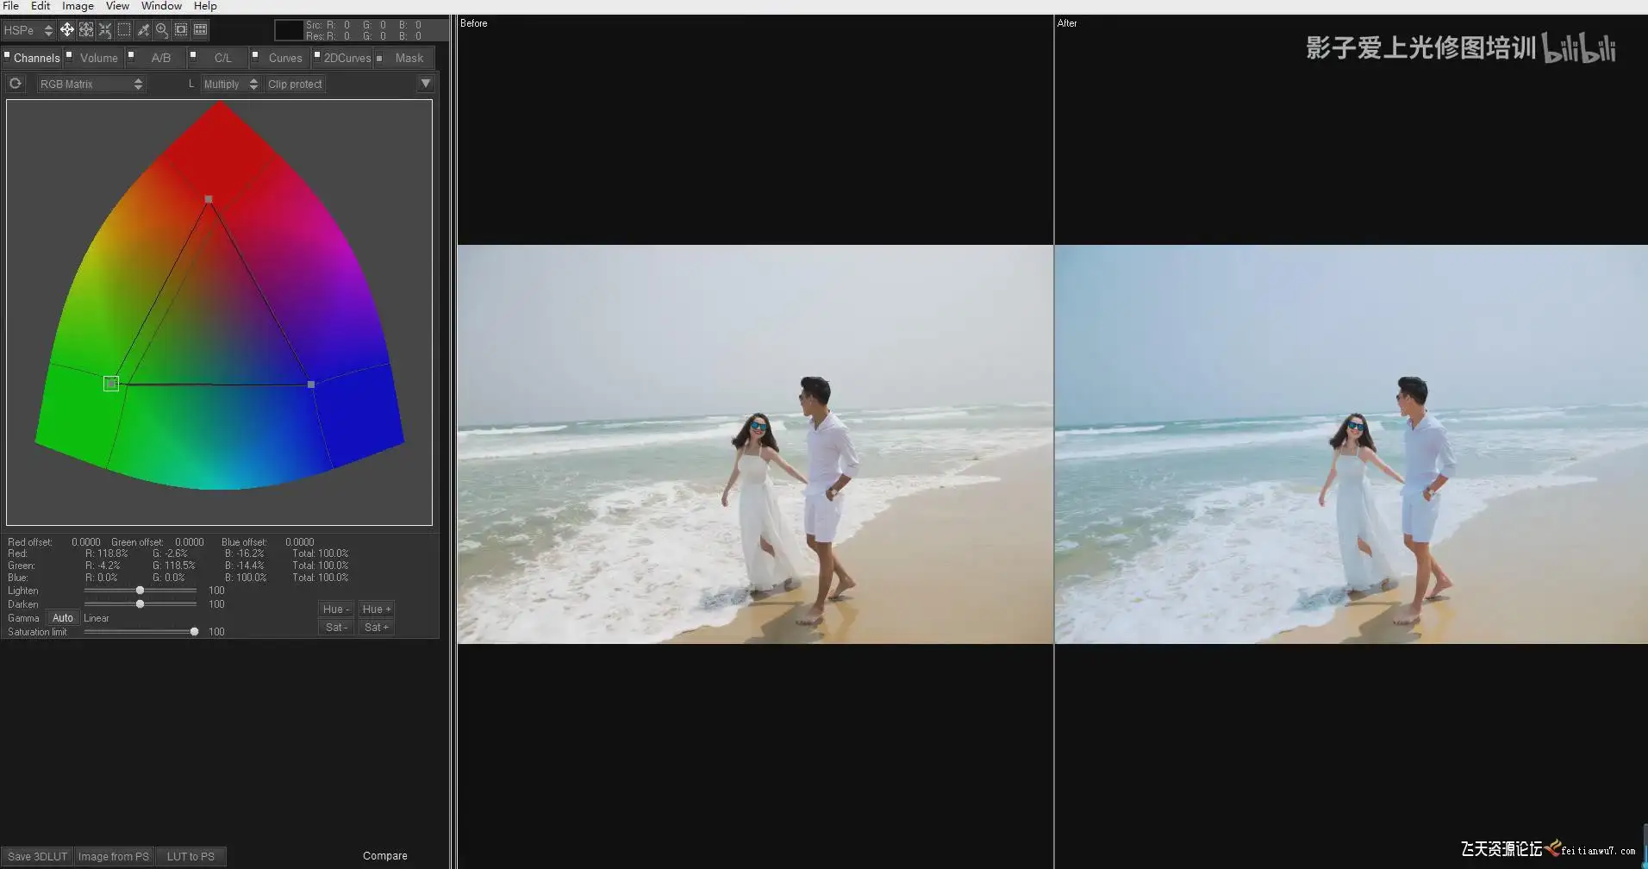Reset the RGB matrix with circular arrow

click(x=16, y=84)
